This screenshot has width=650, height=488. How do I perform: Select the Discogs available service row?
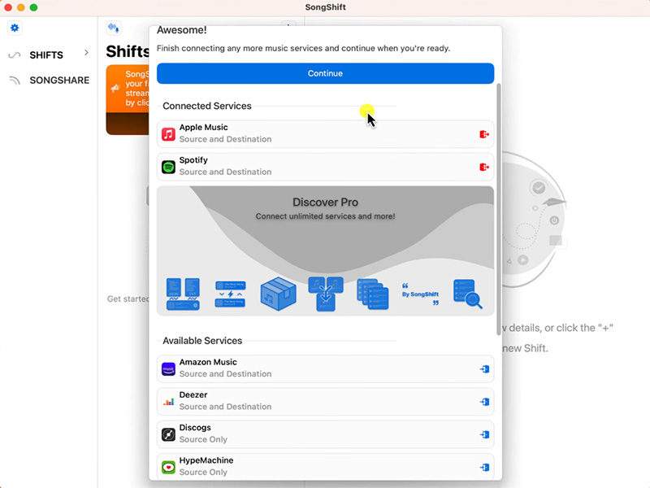326,434
